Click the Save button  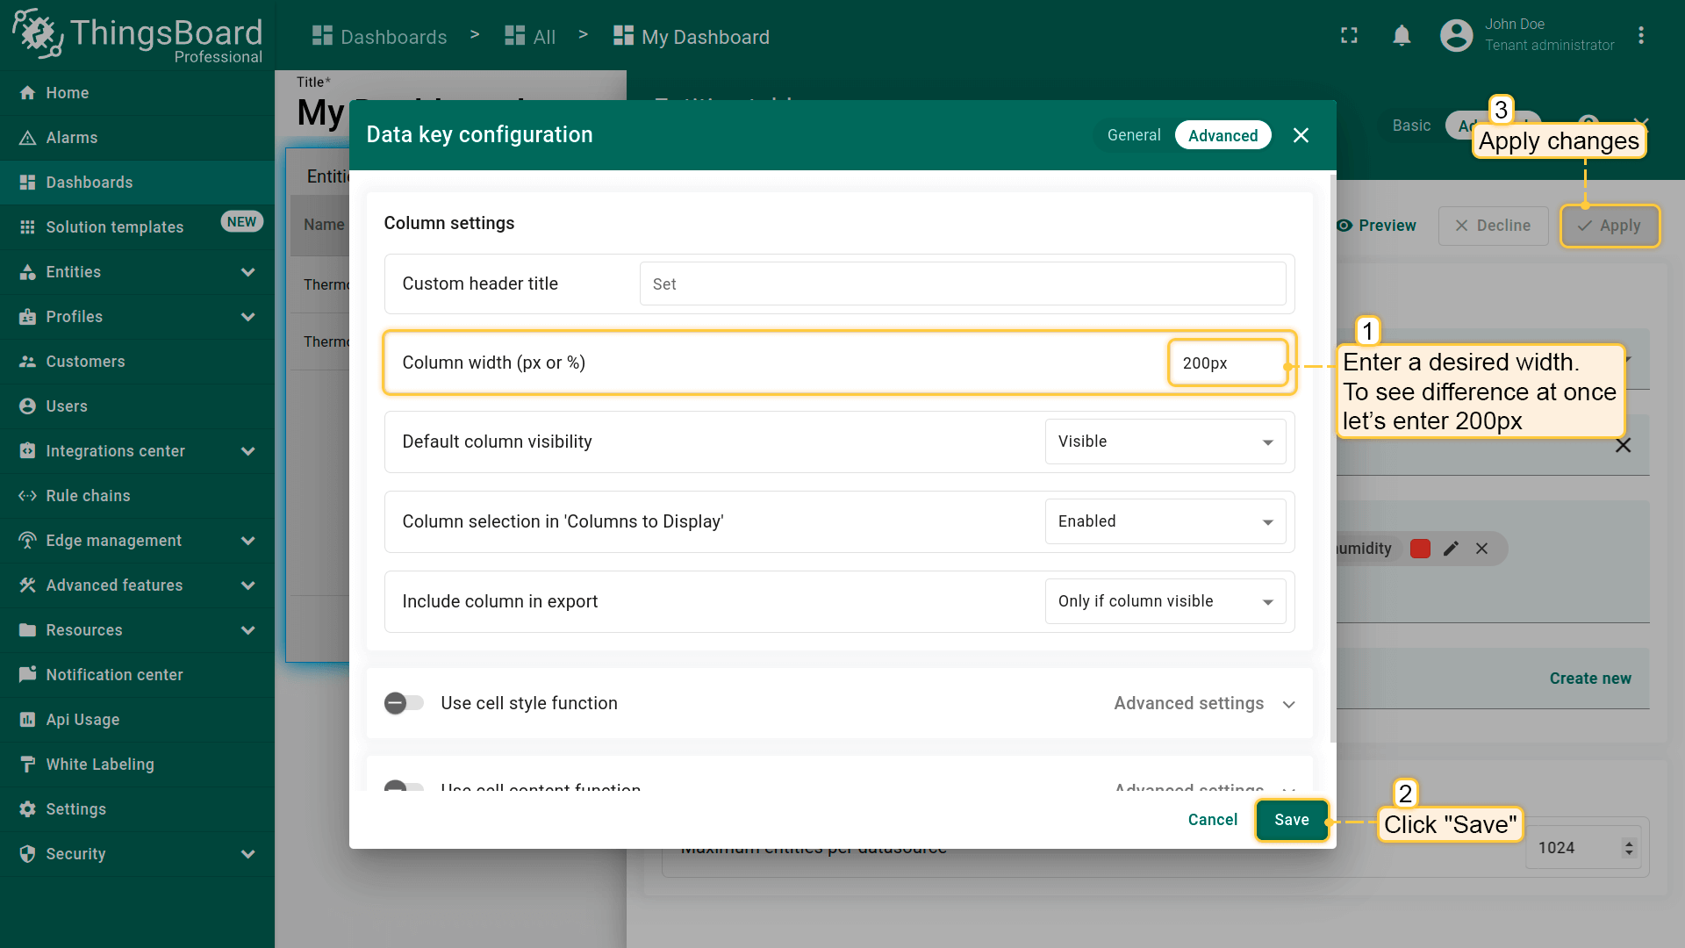point(1291,820)
